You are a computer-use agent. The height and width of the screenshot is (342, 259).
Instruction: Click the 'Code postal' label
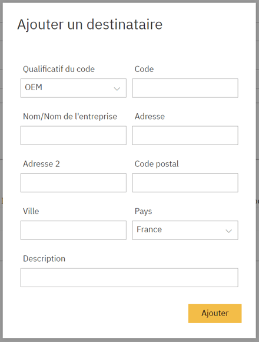click(x=157, y=164)
